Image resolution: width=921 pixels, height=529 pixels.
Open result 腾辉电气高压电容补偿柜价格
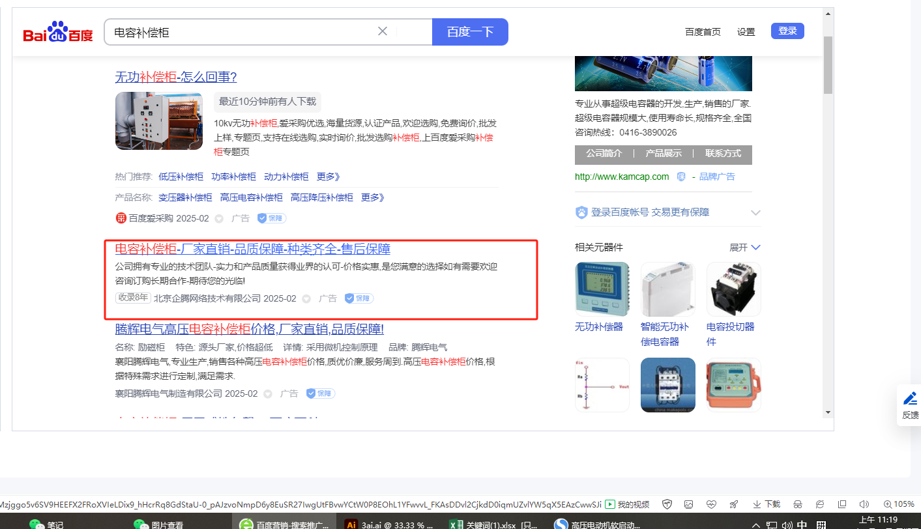[x=250, y=329]
